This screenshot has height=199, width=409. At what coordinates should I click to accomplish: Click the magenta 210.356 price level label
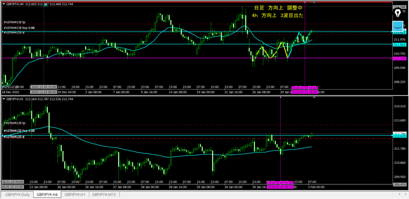coord(399,59)
